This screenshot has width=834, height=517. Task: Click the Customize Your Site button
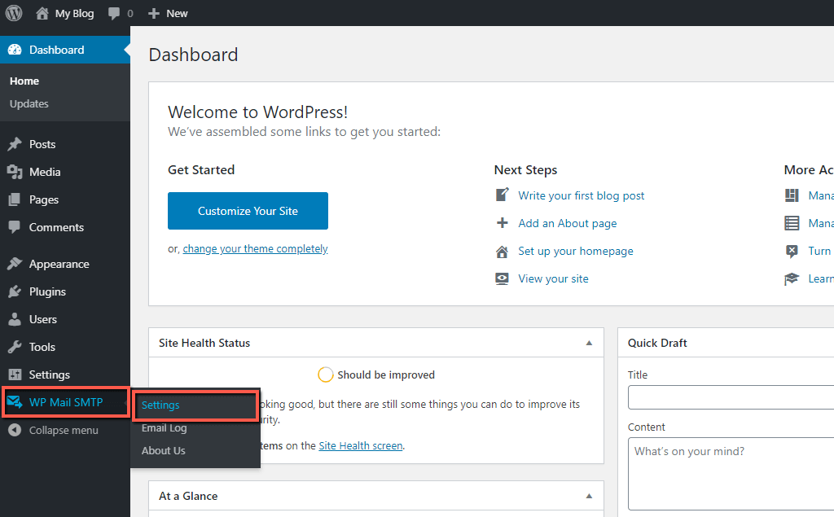click(248, 211)
